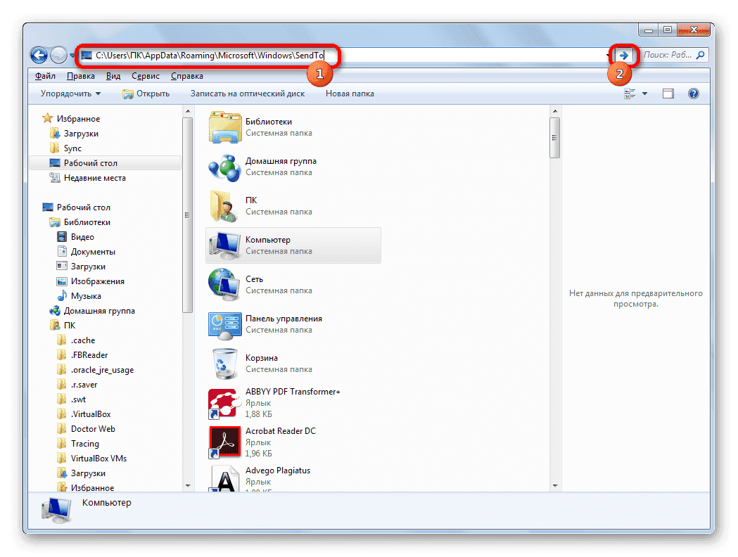
Task: Select the Домашняя группа icon in file list
Action: pos(225,167)
